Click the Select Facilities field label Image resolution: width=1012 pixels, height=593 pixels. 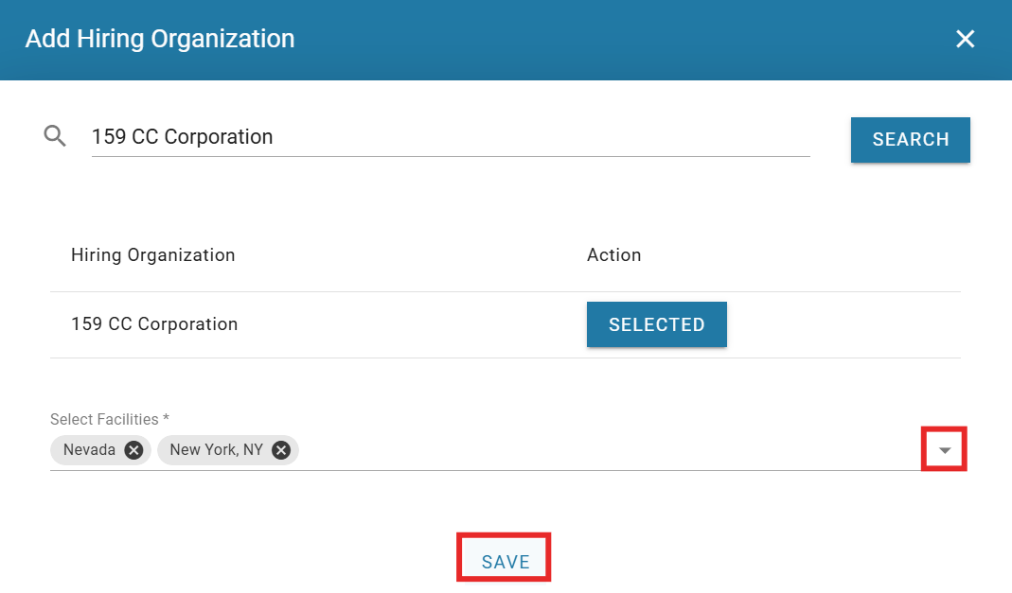click(x=109, y=419)
